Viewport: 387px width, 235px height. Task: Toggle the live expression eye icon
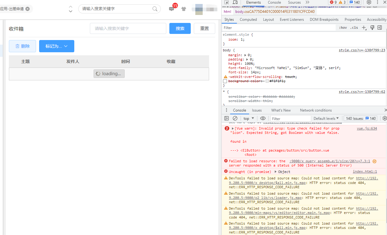pyautogui.click(x=263, y=118)
